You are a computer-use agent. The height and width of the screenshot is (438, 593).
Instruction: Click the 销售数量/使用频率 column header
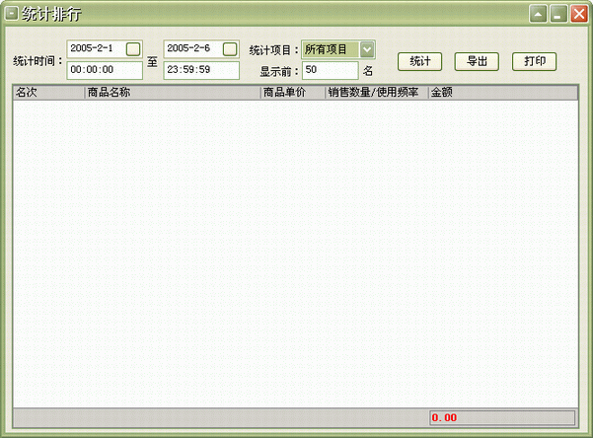coord(376,93)
